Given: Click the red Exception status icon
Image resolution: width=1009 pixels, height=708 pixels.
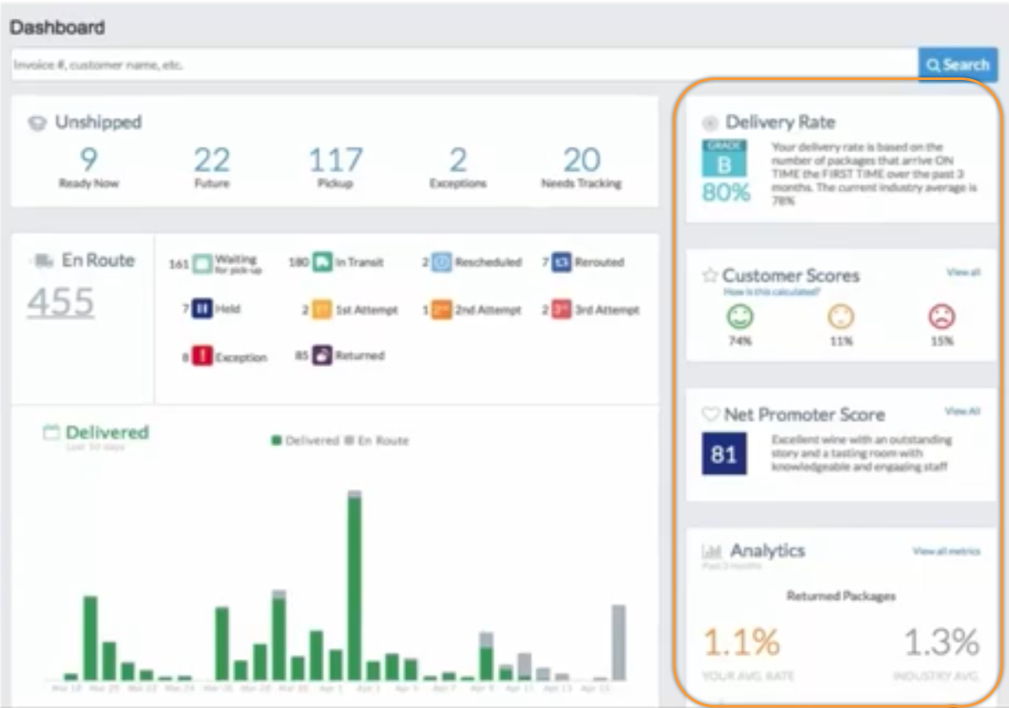Looking at the screenshot, I should click(x=202, y=356).
